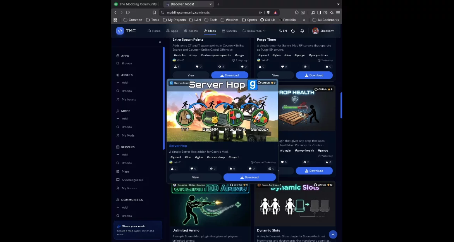The width and height of the screenshot is (454, 242).
Task: Add a mod from sidebar MODS section
Action: click(x=122, y=119)
